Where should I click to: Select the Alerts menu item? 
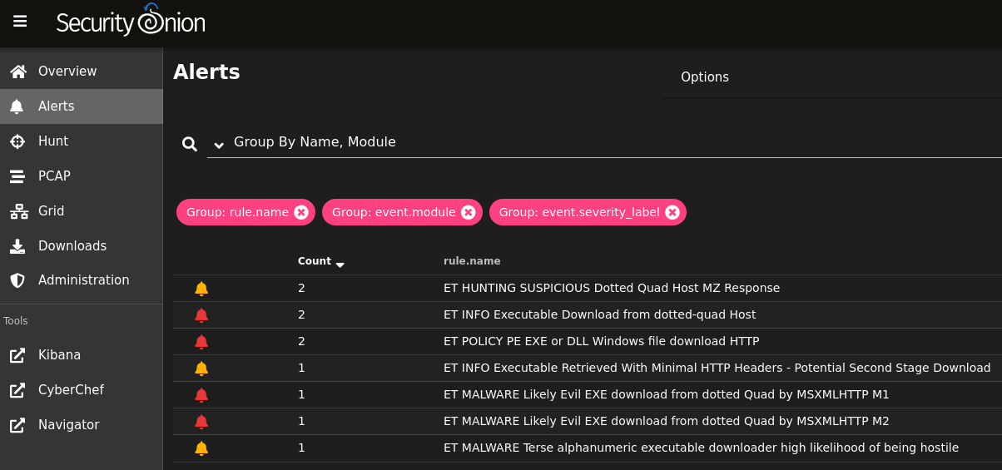pos(82,106)
